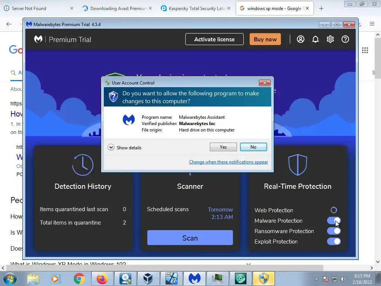
Task: Close the Server Not Found tab
Action: [72, 8]
